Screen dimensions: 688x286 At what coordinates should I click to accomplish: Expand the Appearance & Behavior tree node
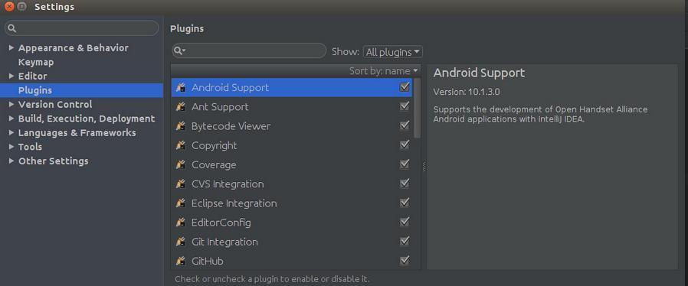tap(11, 47)
